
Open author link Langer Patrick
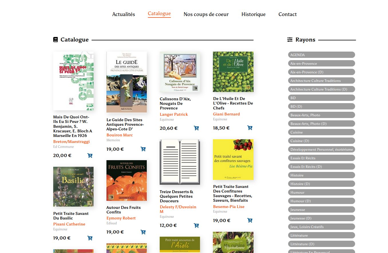pyautogui.click(x=174, y=114)
